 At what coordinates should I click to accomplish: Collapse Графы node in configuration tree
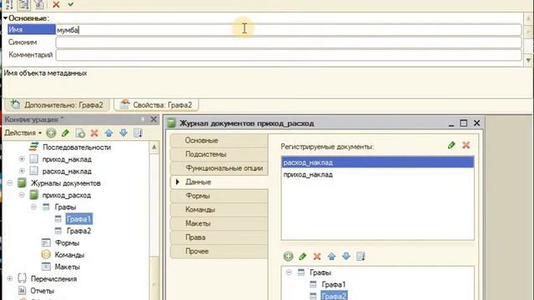[x=33, y=207]
